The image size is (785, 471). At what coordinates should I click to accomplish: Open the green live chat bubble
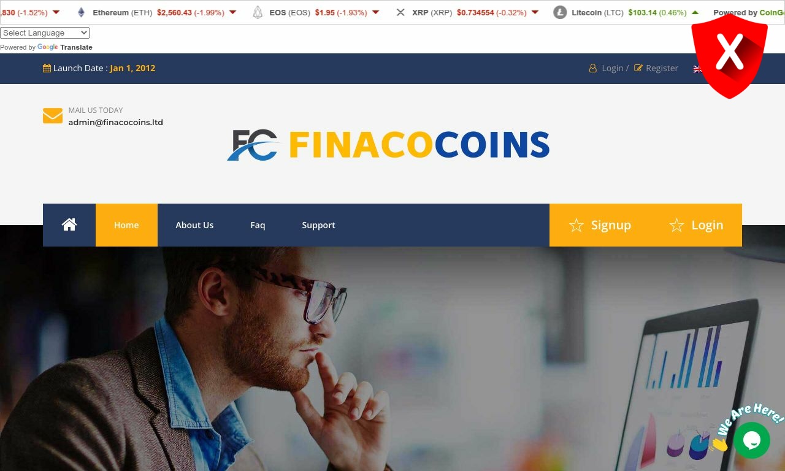pos(751,440)
